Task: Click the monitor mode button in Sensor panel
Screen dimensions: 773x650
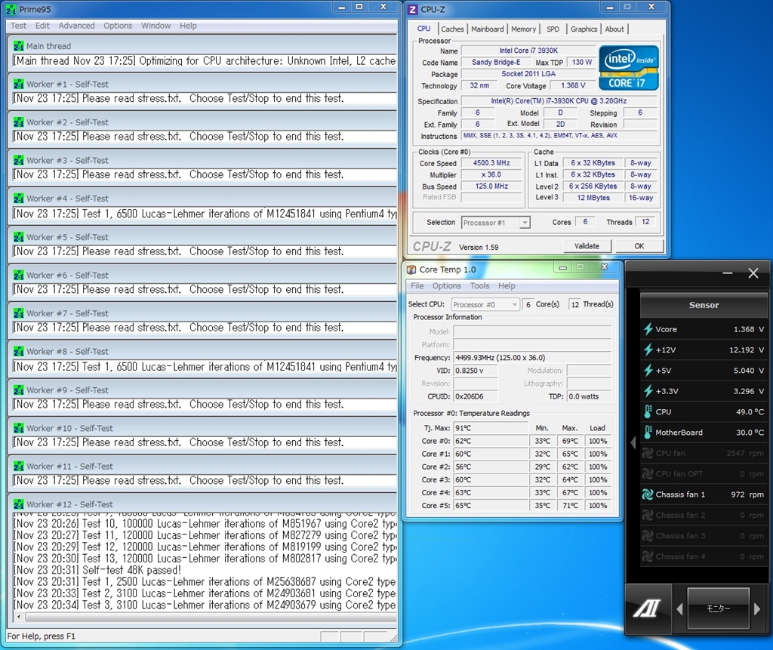Action: [x=718, y=608]
